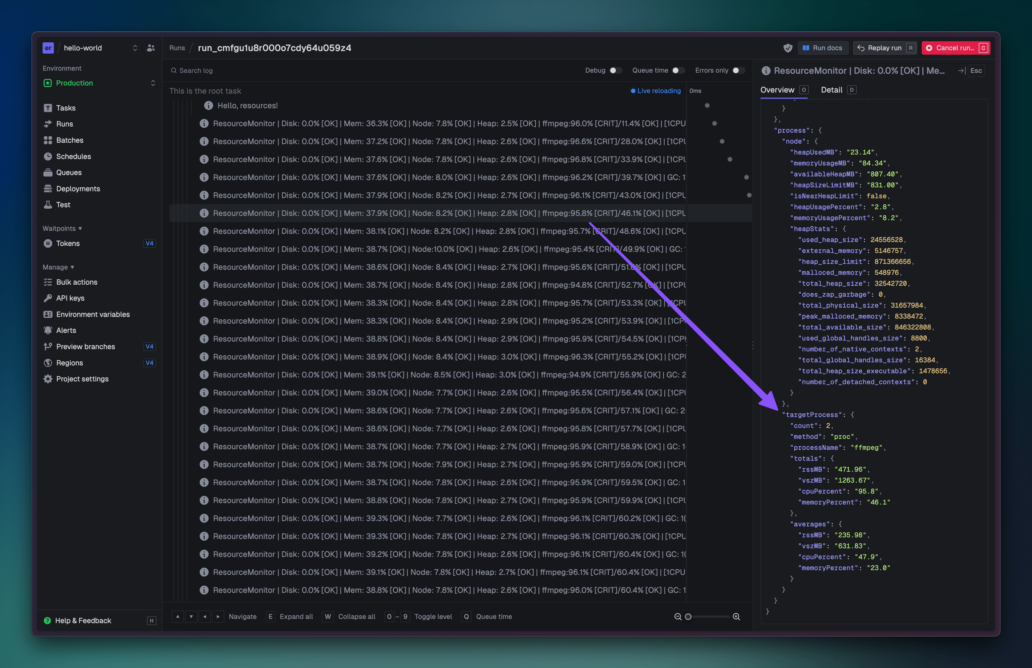Open Project settings

pos(82,378)
